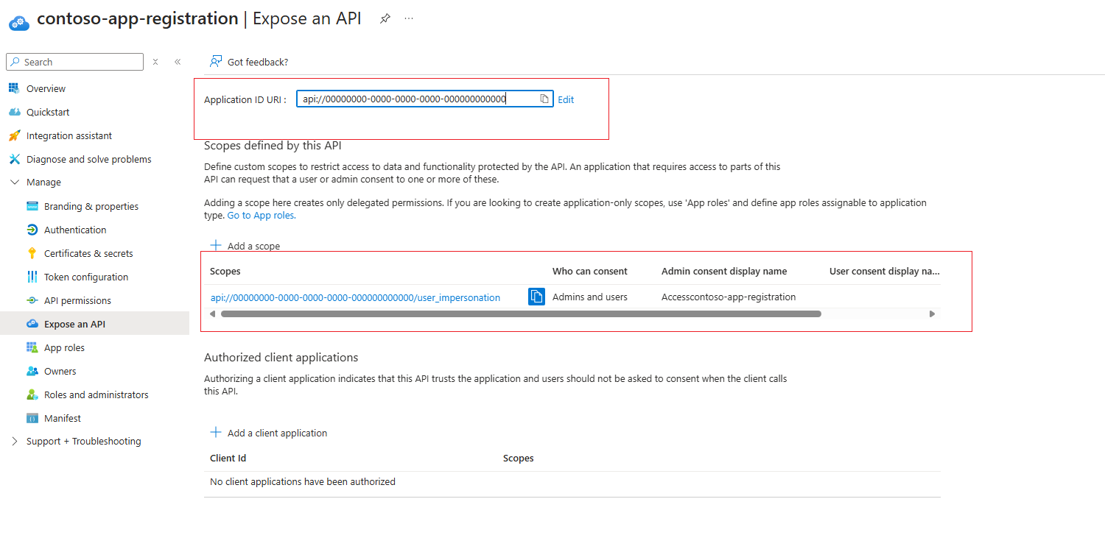
Task: Click the Admin consent display name header
Action: 724,272
